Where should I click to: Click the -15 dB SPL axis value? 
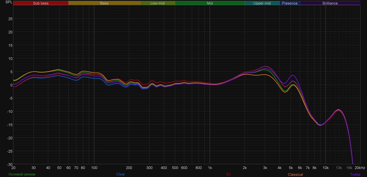coord(9,125)
